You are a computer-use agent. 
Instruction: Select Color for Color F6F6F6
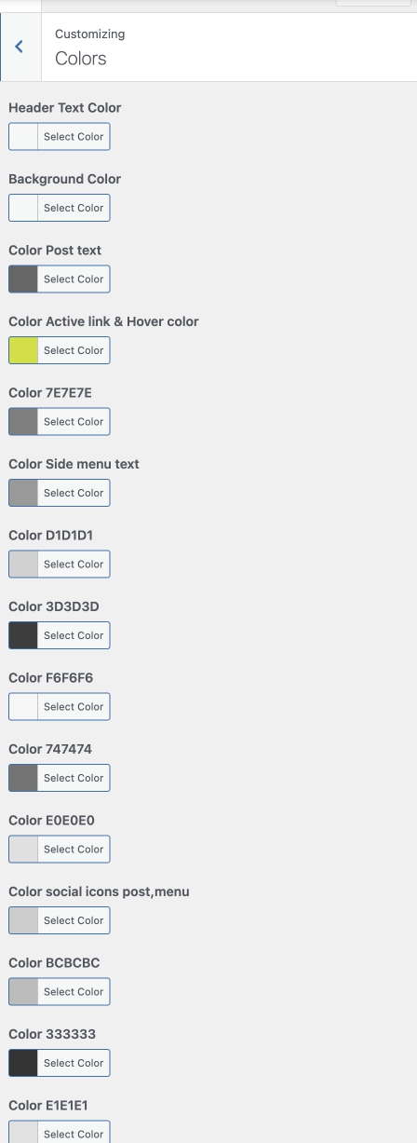pos(74,707)
